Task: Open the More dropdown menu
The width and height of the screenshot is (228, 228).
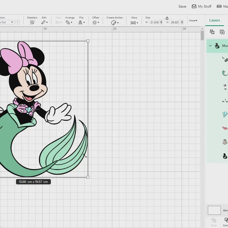Action: pos(193,21)
